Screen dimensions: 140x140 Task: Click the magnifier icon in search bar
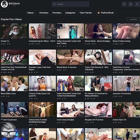[54, 4]
